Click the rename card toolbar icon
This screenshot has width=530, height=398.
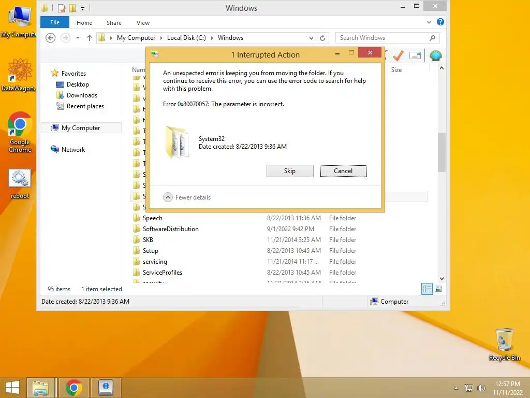pyautogui.click(x=415, y=55)
